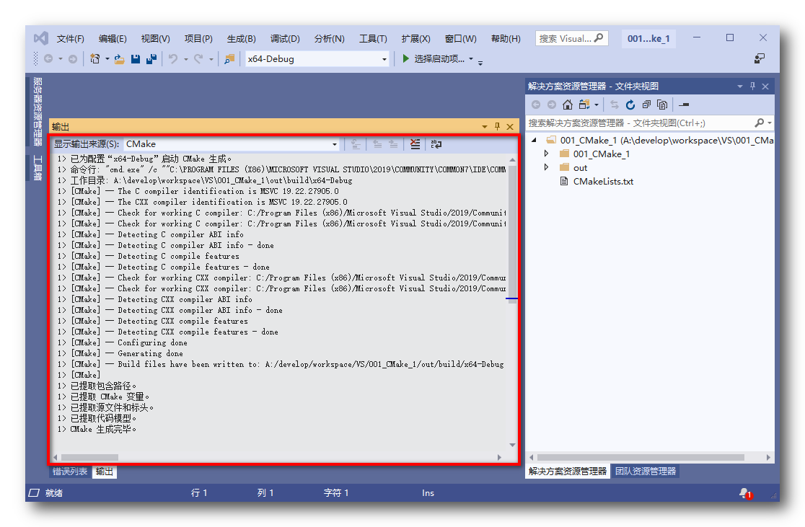Switch to the 错误列表 tab

coord(71,471)
